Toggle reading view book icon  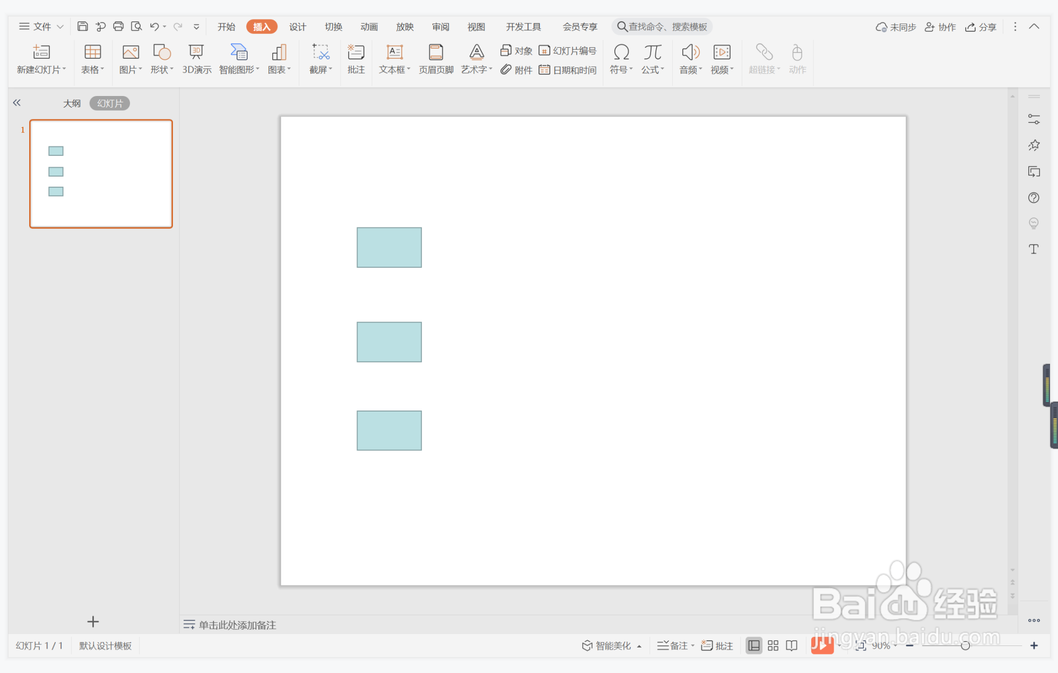click(x=792, y=645)
